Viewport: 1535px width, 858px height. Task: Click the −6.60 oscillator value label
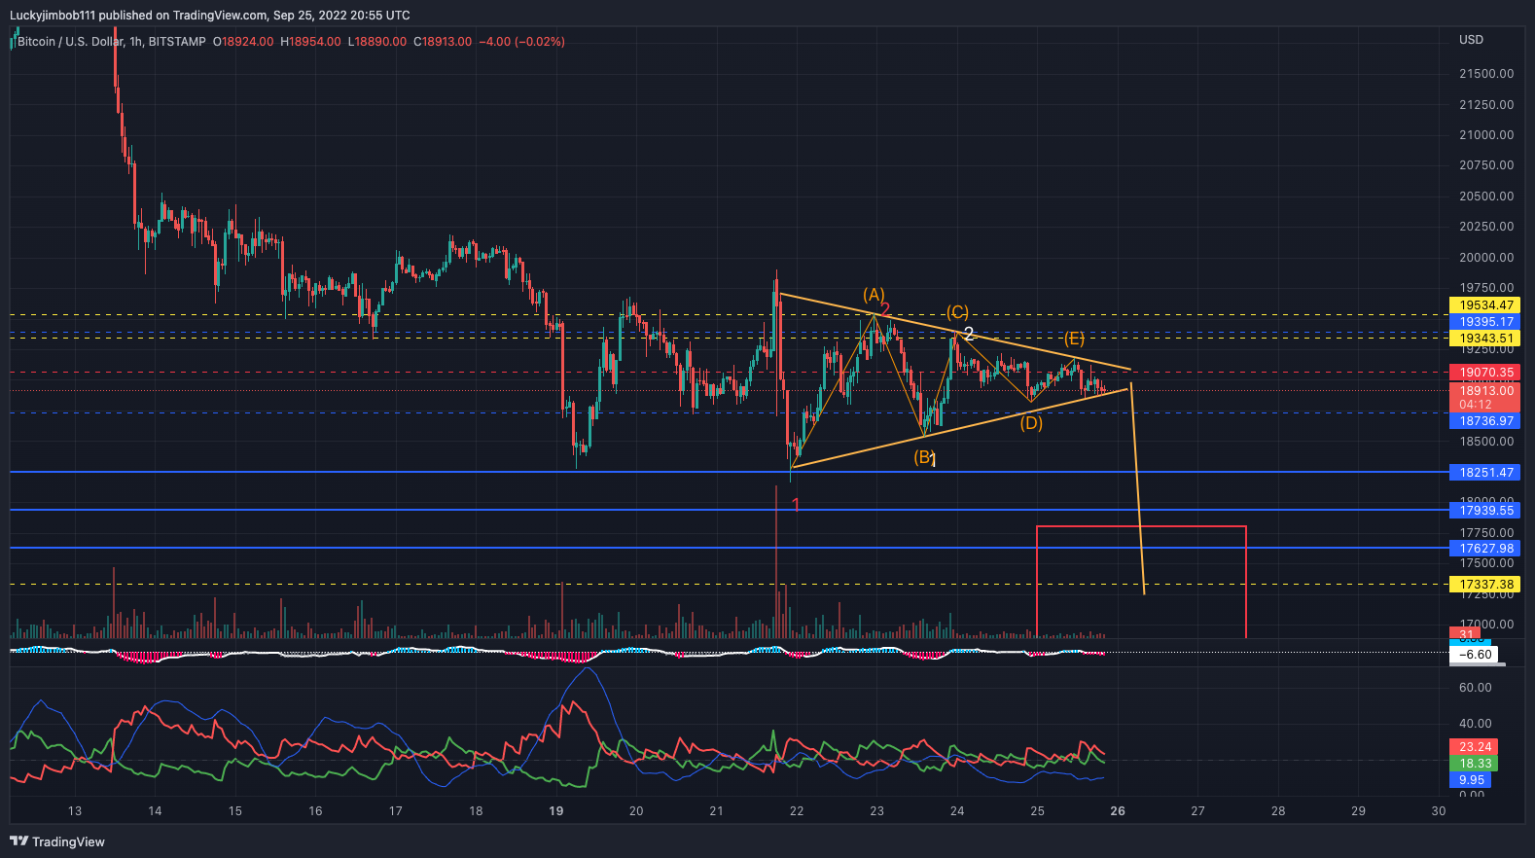click(1475, 655)
